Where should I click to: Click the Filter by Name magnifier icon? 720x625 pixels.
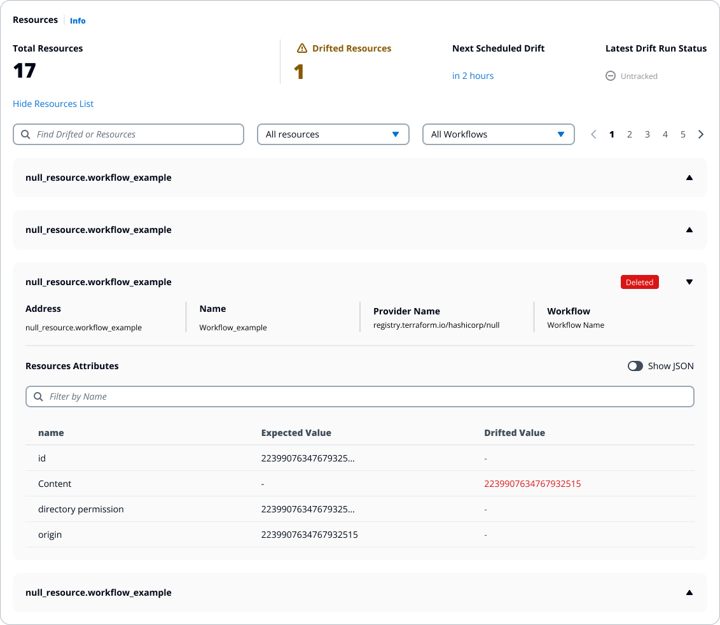click(38, 397)
